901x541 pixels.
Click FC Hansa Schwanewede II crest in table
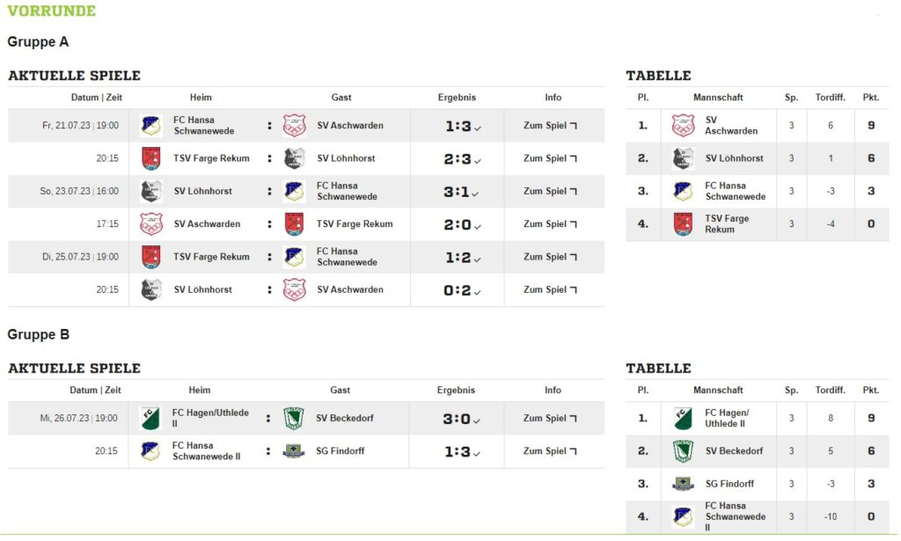[683, 517]
